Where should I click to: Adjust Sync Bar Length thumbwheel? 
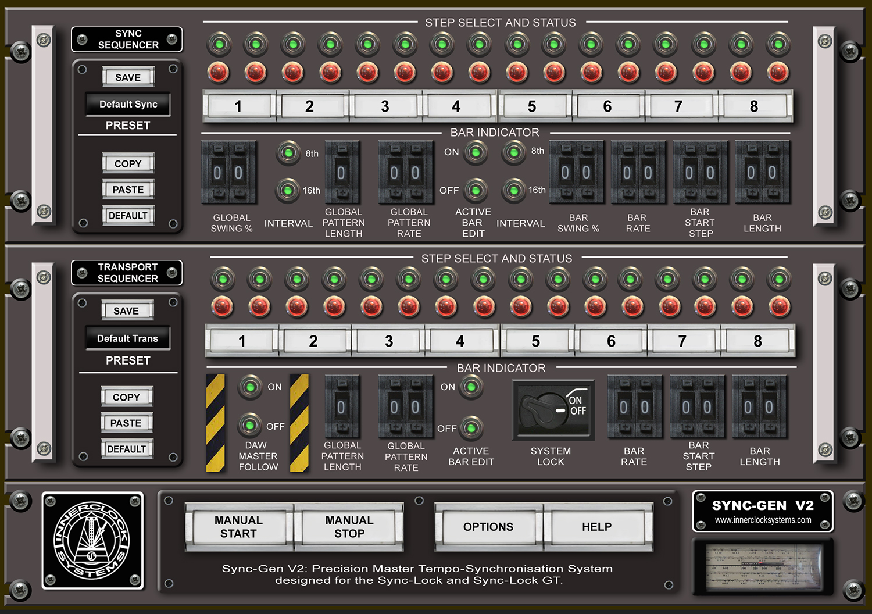[762, 173]
